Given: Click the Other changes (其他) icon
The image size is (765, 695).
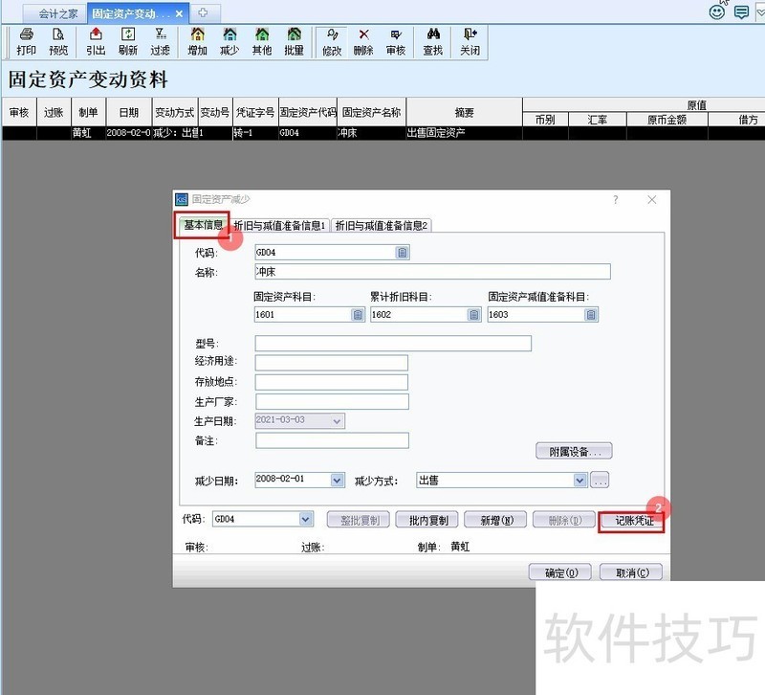Looking at the screenshot, I should tap(262, 42).
